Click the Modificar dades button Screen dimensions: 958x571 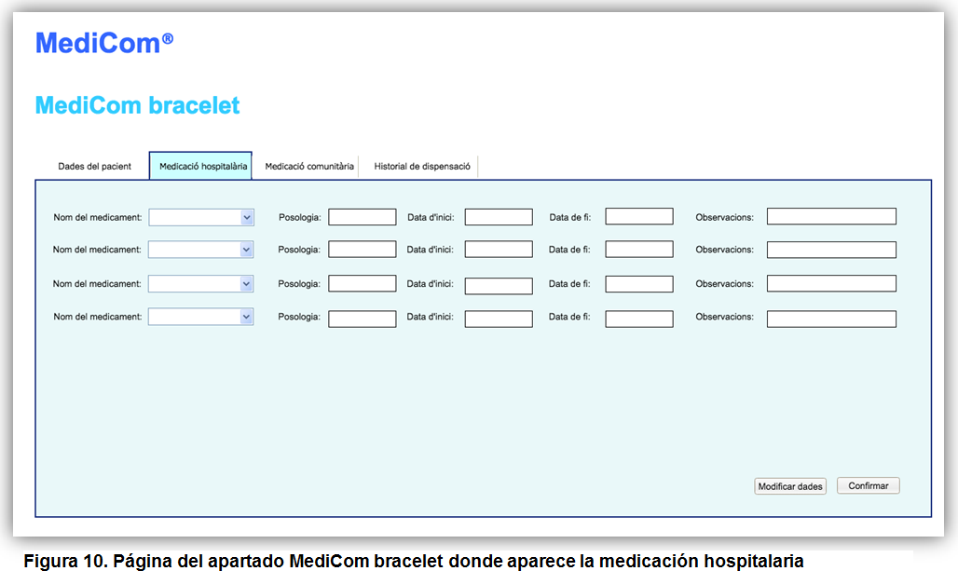click(790, 486)
